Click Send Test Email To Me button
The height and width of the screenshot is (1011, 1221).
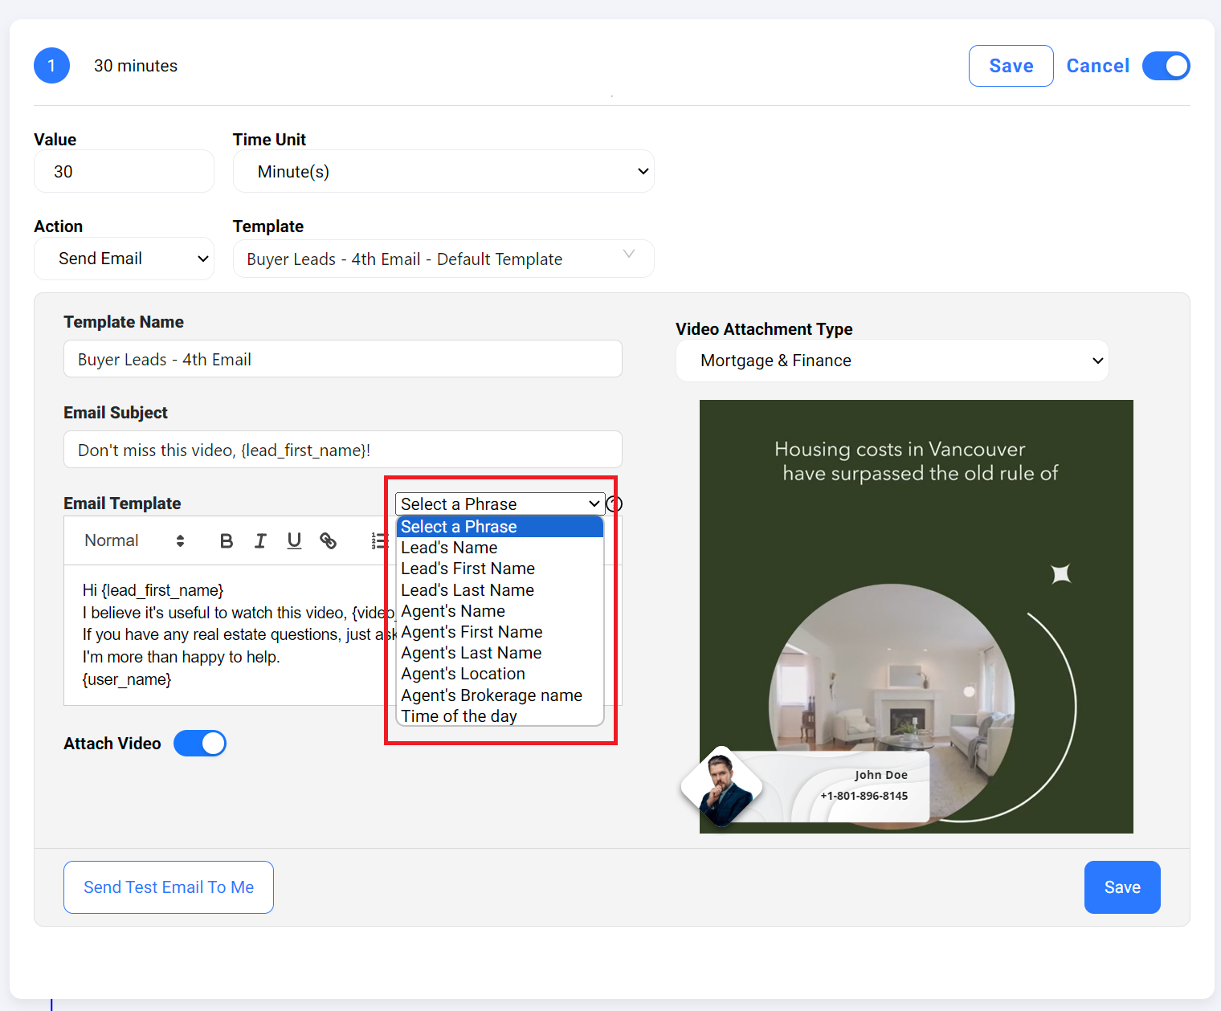coord(169,887)
